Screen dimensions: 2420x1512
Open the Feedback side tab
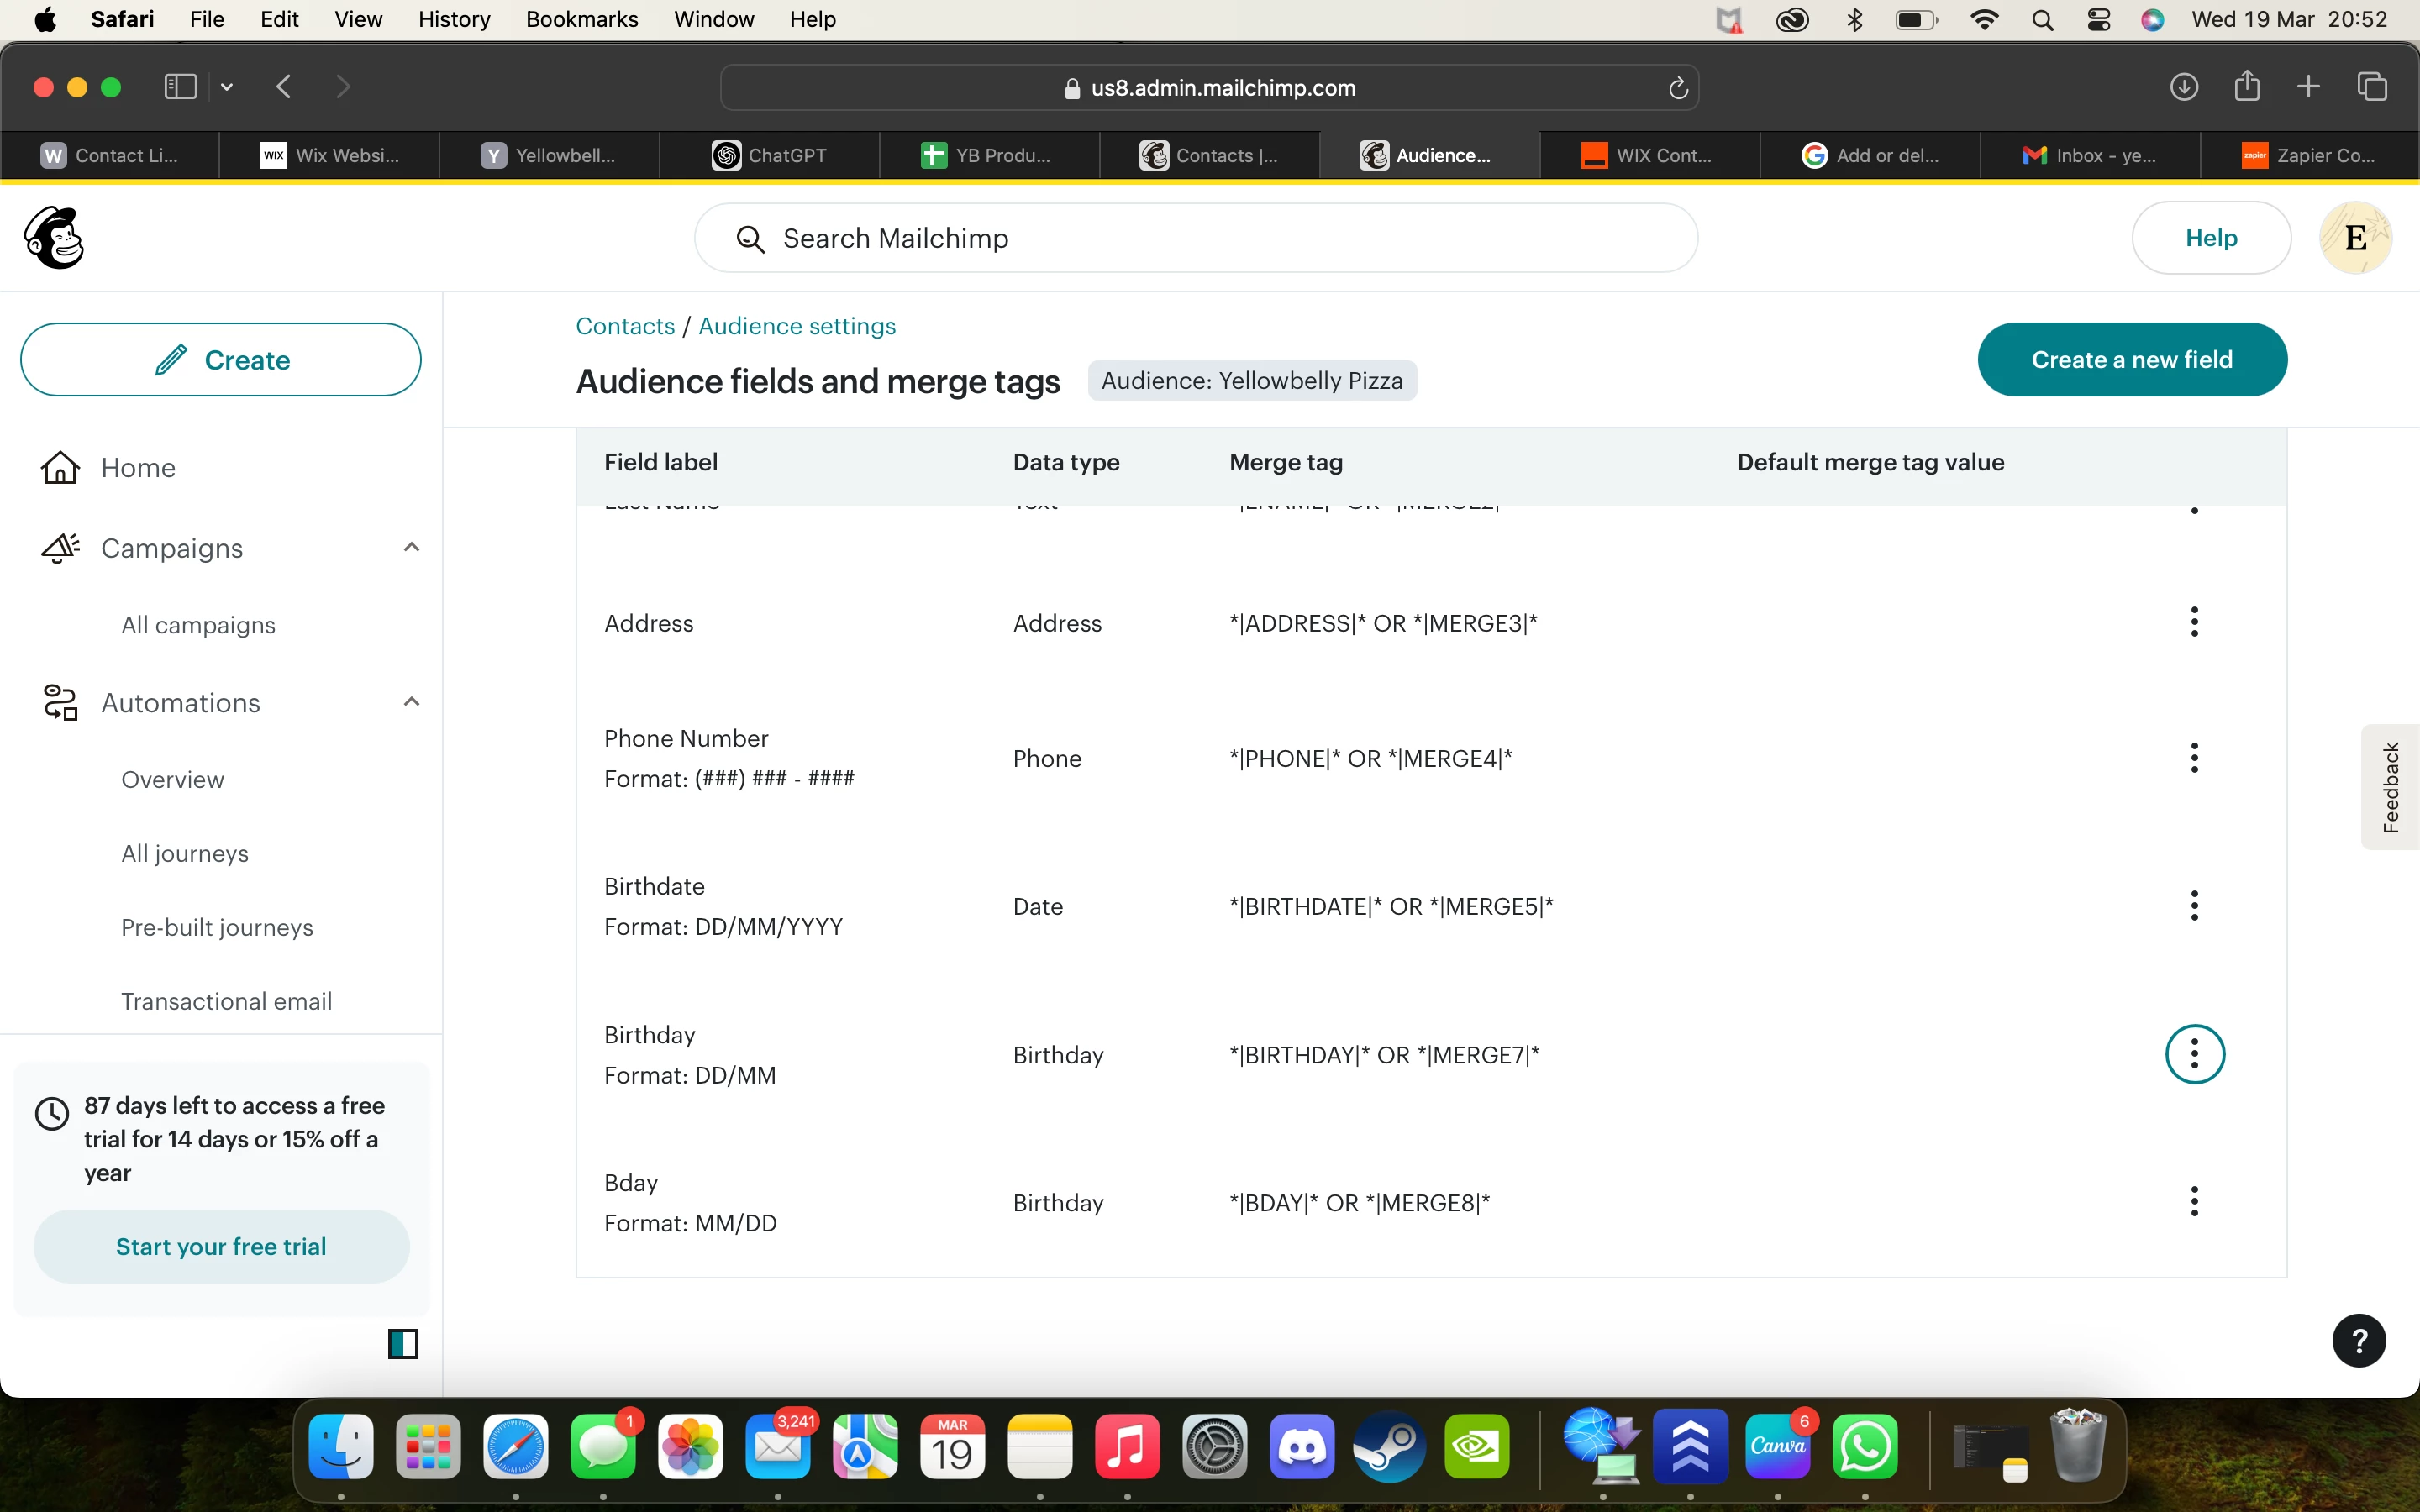(2390, 787)
